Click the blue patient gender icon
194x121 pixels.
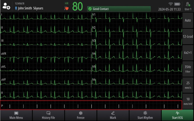point(16,8)
